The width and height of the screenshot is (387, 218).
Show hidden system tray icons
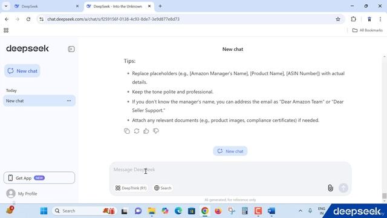coord(301,211)
